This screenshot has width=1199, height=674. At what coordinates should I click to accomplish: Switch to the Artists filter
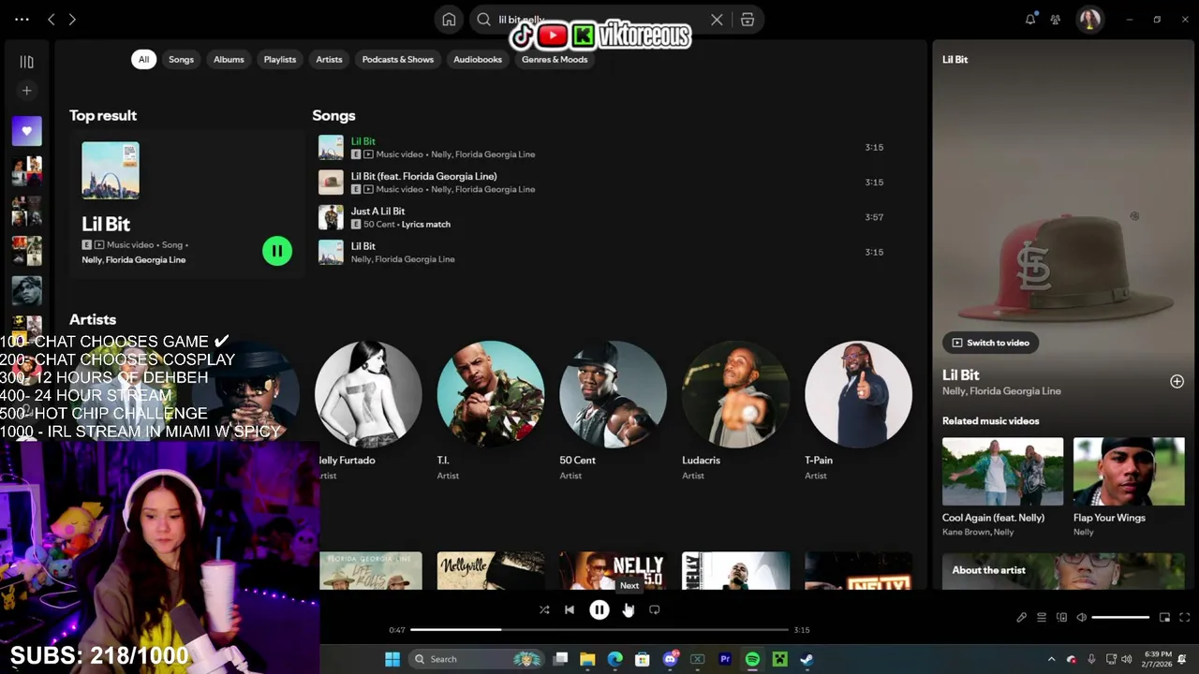click(329, 59)
